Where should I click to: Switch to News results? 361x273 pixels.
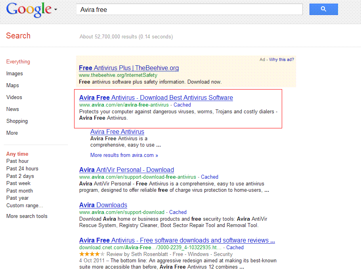coord(13,109)
